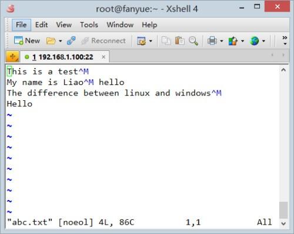Click the Reconnect button

pos(103,41)
